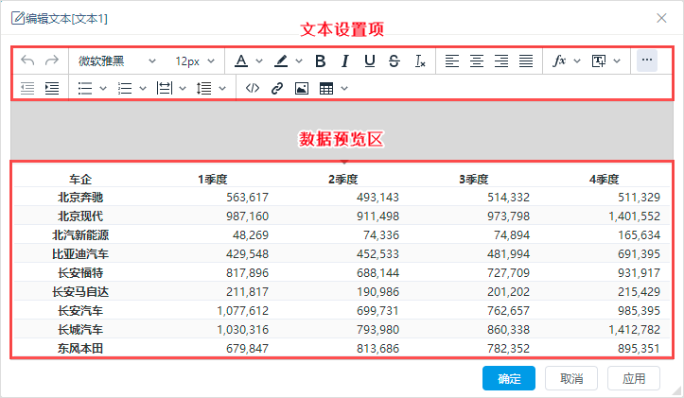Image resolution: width=684 pixels, height=398 pixels.
Task: Toggle strikethrough formatting
Action: (x=394, y=61)
